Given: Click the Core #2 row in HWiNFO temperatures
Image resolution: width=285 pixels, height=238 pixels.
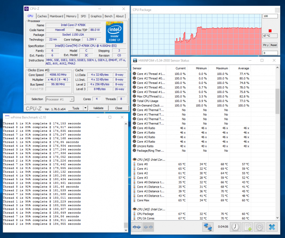Looking at the screenshot, I should (x=191, y=173).
